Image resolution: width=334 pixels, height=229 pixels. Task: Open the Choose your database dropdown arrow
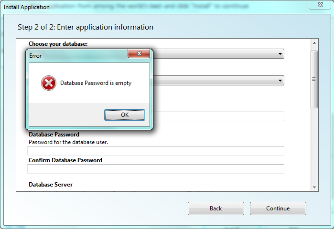tap(280, 54)
